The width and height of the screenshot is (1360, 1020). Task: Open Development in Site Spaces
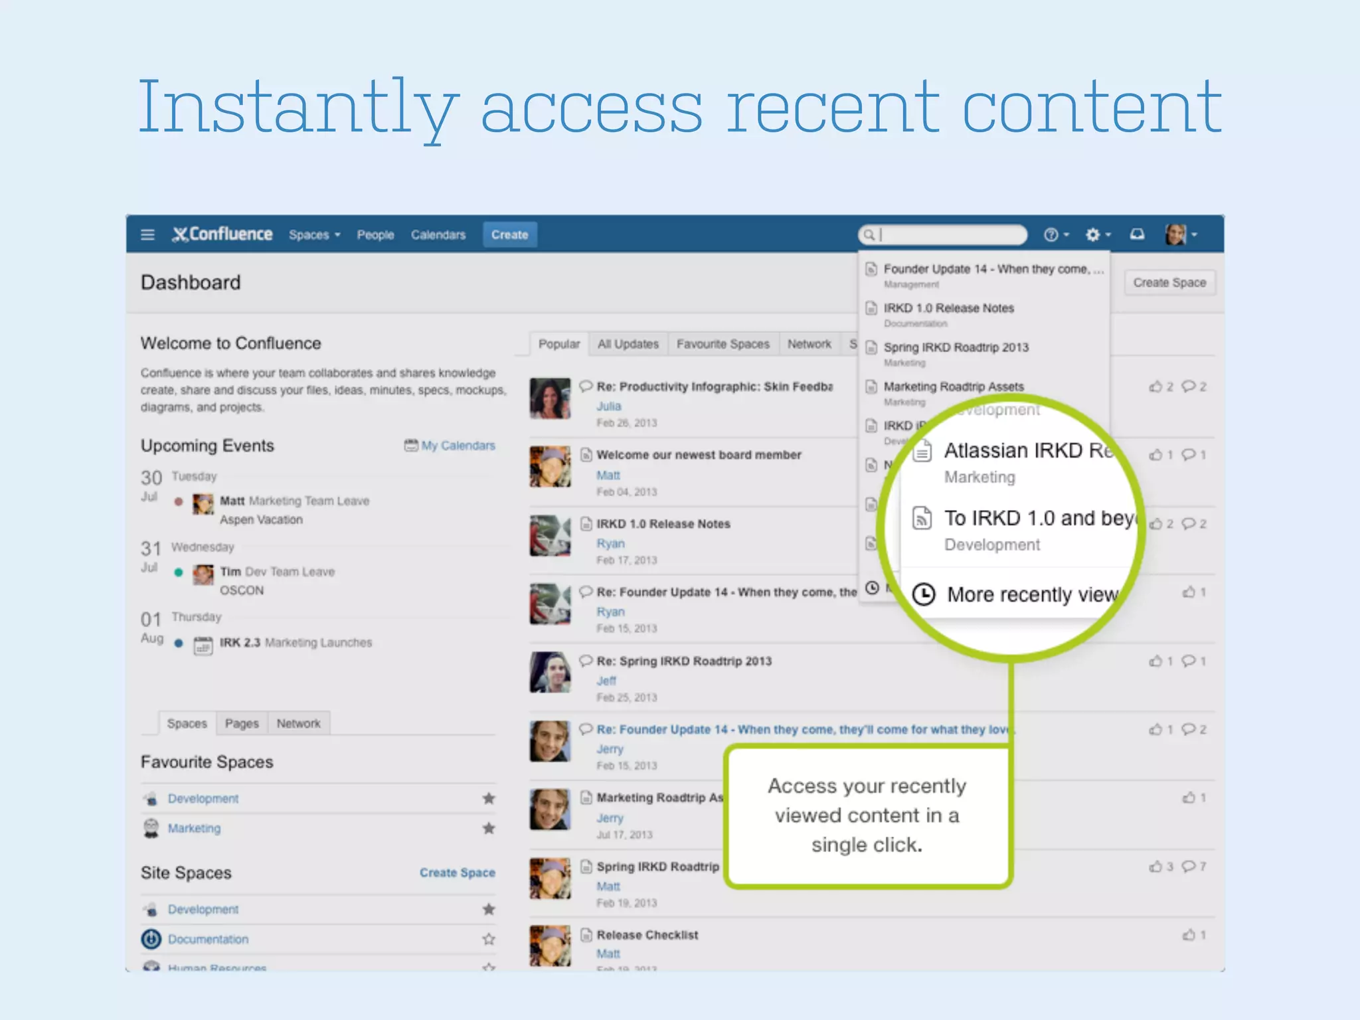click(x=203, y=910)
